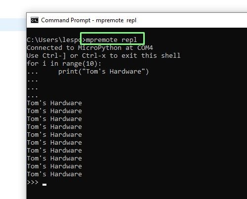This screenshot has width=247, height=199.
Task: Click the light blue highlighted strip left of window
Action: coord(13,25)
